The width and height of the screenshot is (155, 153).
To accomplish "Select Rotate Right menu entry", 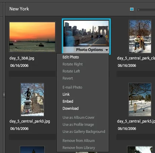I will pyautogui.click(x=73, y=64).
